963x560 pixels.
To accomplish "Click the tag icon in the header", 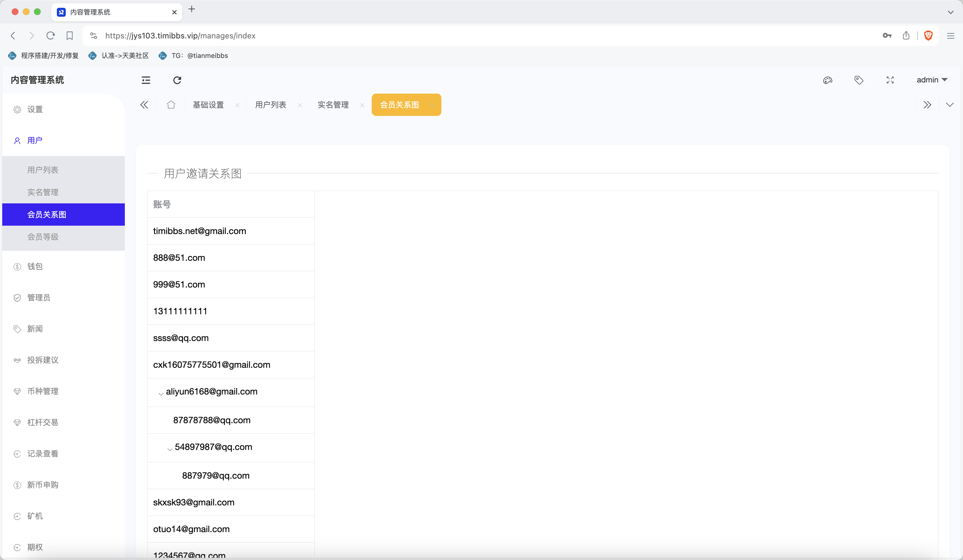I will click(x=859, y=80).
